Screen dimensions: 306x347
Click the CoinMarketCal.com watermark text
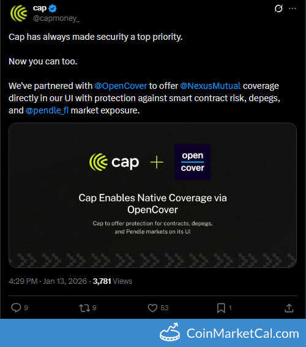[x=243, y=334]
